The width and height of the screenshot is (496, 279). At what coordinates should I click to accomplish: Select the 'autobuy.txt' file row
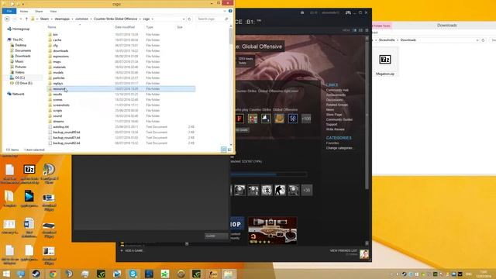121,127
